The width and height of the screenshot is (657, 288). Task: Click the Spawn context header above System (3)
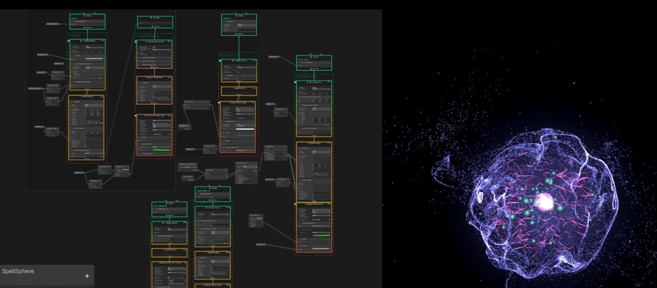[239, 16]
